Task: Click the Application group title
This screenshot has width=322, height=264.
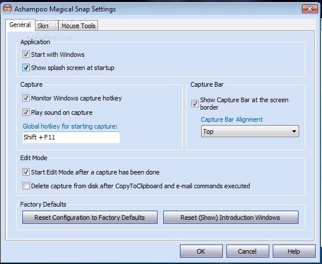Action: [35, 42]
